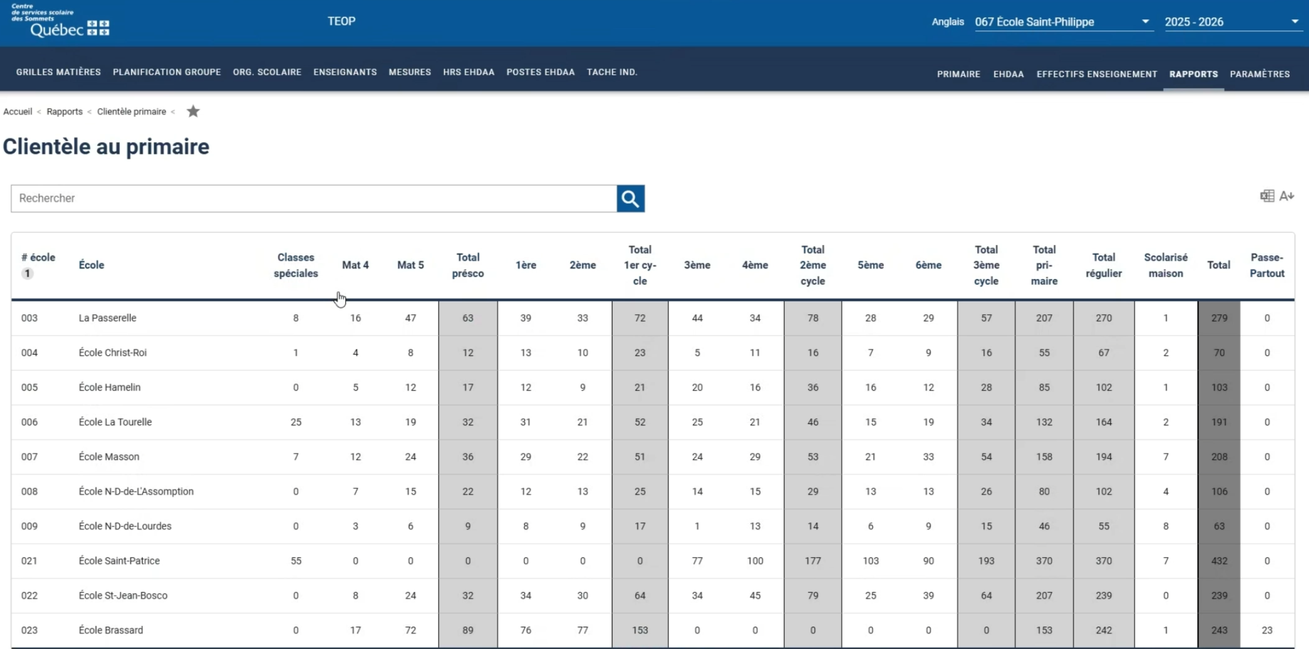Click the sort order badge 1 under # école
This screenshot has height=649, width=1309.
(x=27, y=273)
